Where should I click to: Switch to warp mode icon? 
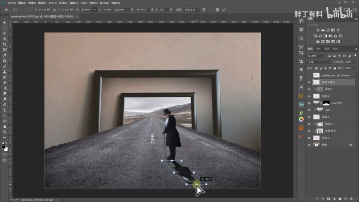[x=204, y=9]
